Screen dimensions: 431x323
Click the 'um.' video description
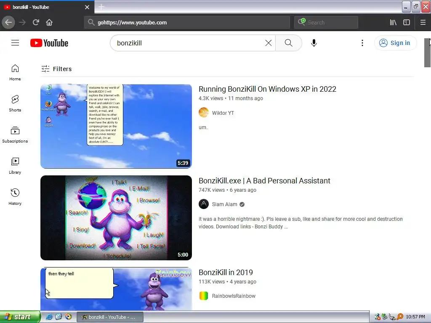point(203,127)
